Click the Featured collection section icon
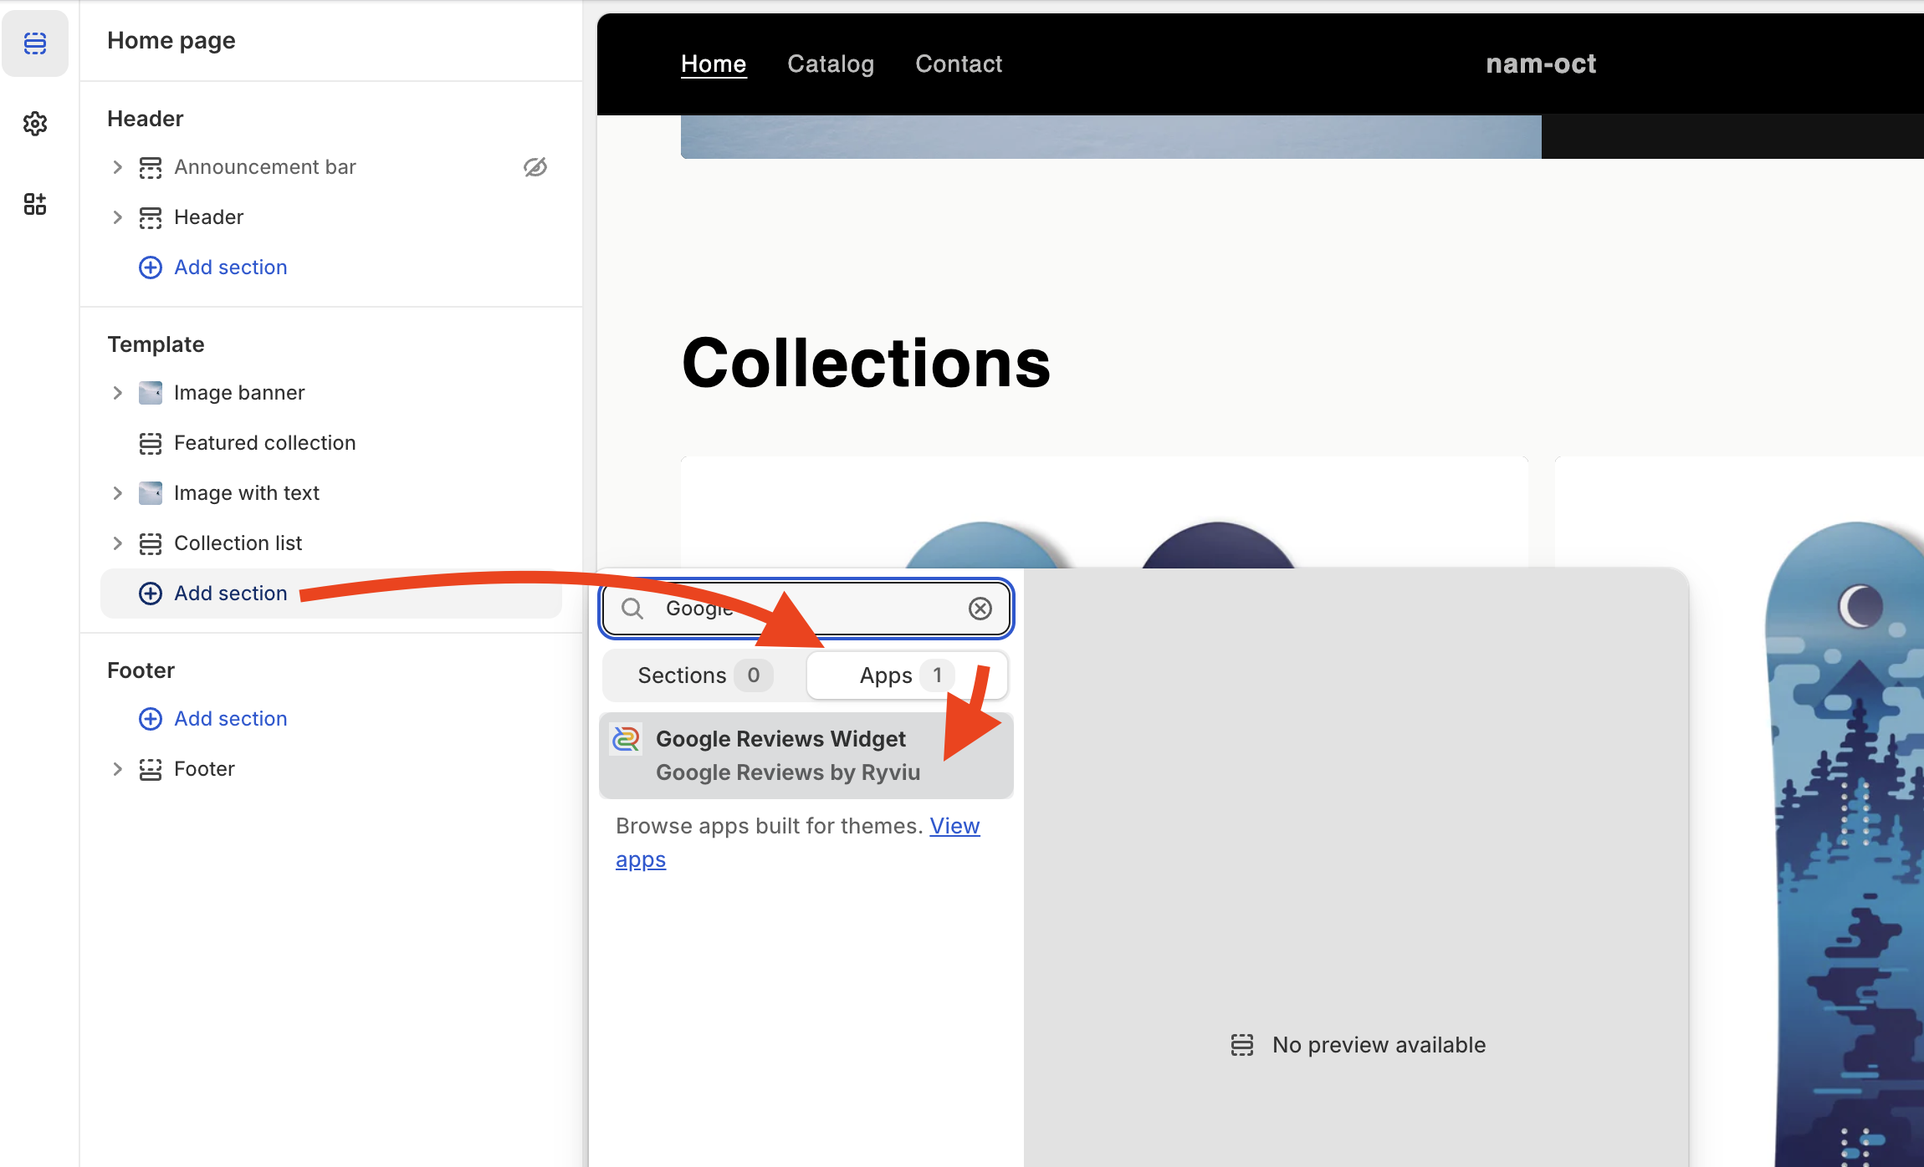Image resolution: width=1924 pixels, height=1167 pixels. tap(151, 443)
